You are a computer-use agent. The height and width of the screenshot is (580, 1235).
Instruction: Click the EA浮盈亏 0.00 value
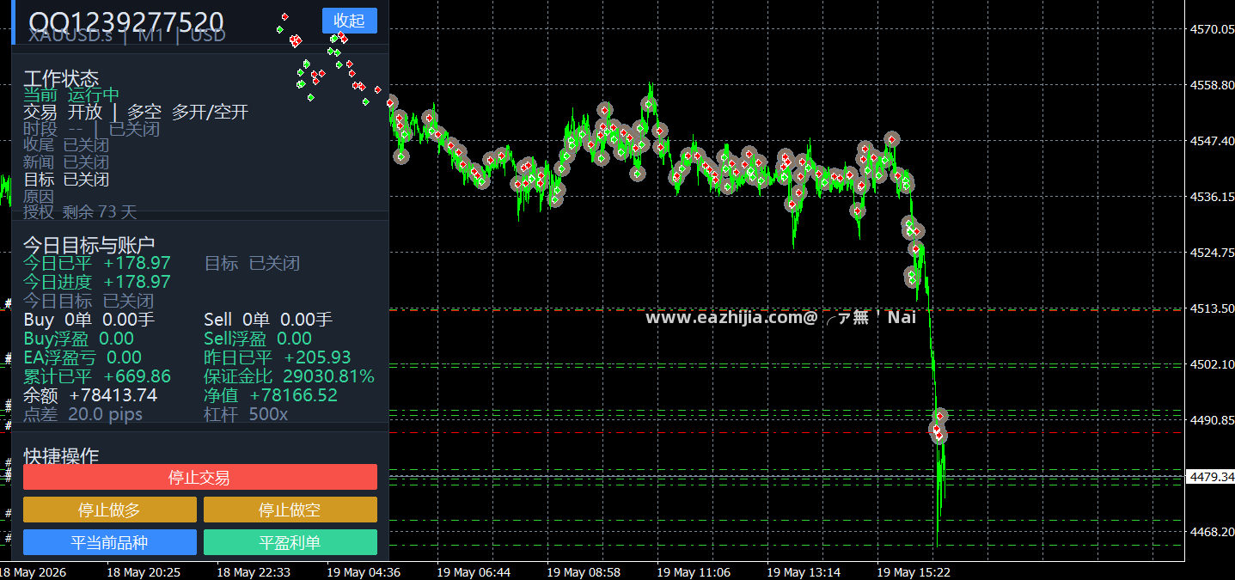click(x=83, y=357)
